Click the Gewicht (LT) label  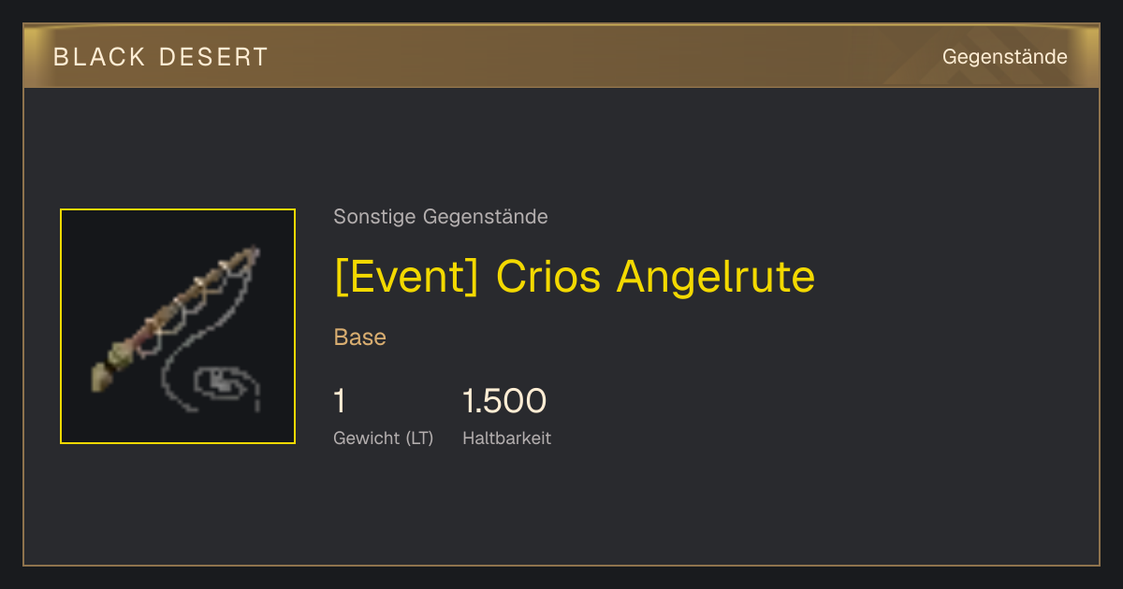tap(384, 438)
